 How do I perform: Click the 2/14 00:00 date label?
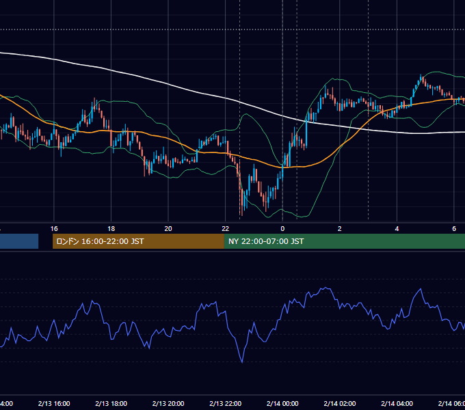point(282,403)
